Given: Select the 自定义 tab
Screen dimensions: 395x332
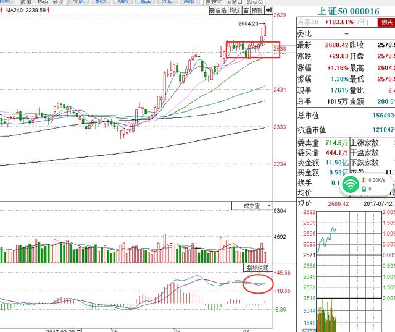Looking at the screenshot, I should coord(214,2).
